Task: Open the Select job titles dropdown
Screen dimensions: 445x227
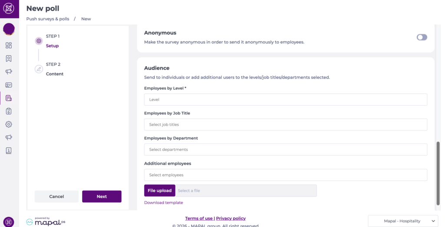Action: (286, 124)
